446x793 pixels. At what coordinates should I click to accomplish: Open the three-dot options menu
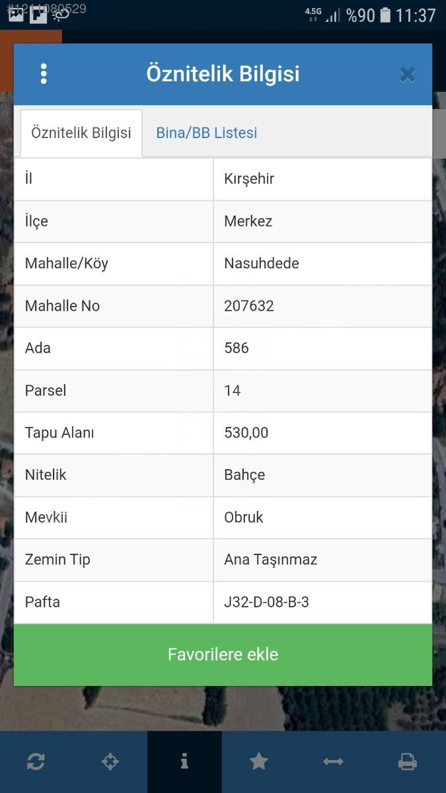pyautogui.click(x=44, y=73)
